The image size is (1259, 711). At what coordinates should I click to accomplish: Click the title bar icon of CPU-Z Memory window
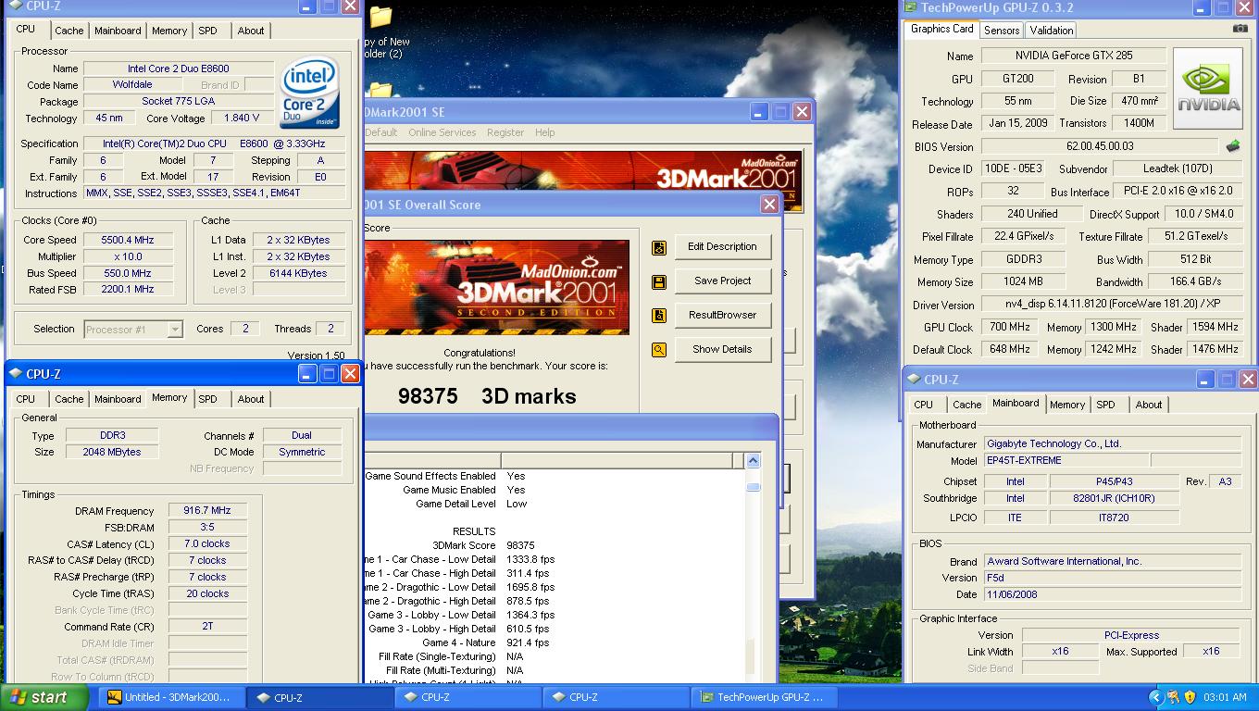pos(17,374)
